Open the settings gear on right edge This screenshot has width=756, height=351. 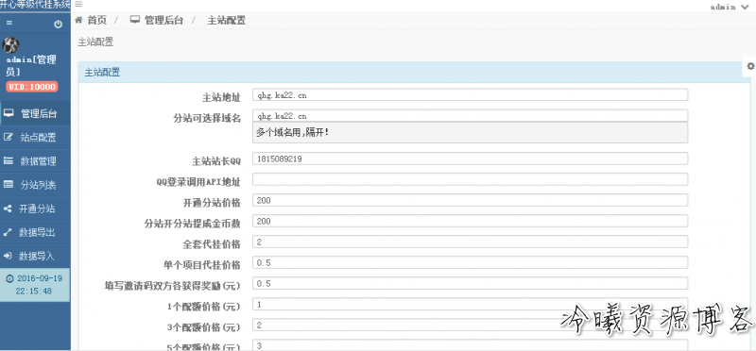tap(750, 66)
